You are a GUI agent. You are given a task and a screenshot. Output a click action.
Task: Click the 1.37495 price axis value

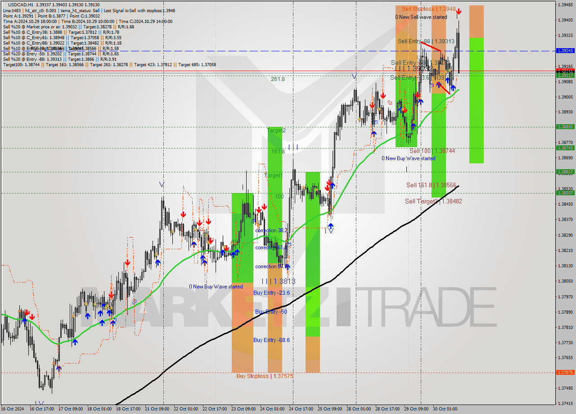coord(565,388)
